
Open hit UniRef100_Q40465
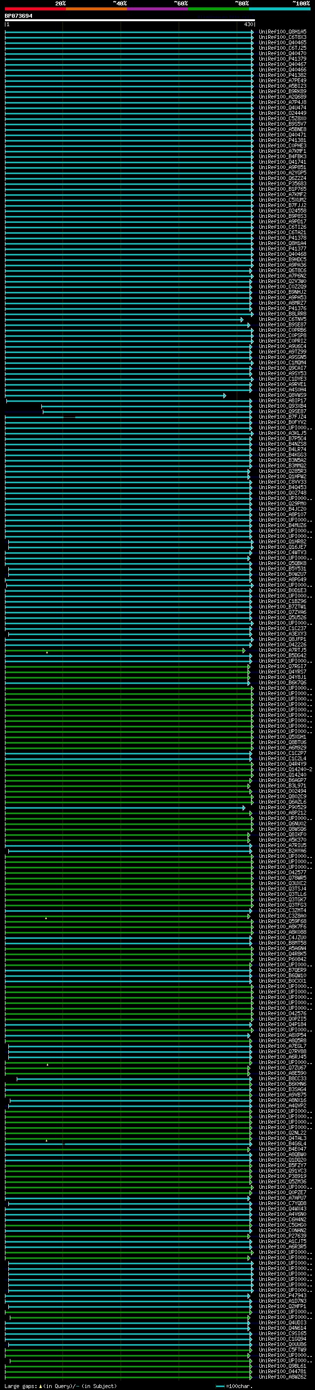tap(283, 42)
